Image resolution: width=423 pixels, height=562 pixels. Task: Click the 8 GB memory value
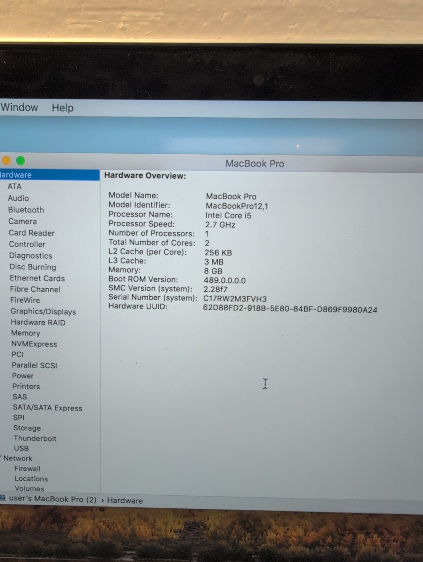point(213,271)
